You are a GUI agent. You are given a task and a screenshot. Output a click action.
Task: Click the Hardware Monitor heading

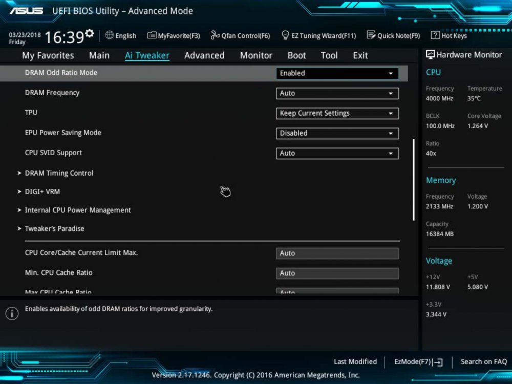point(469,55)
